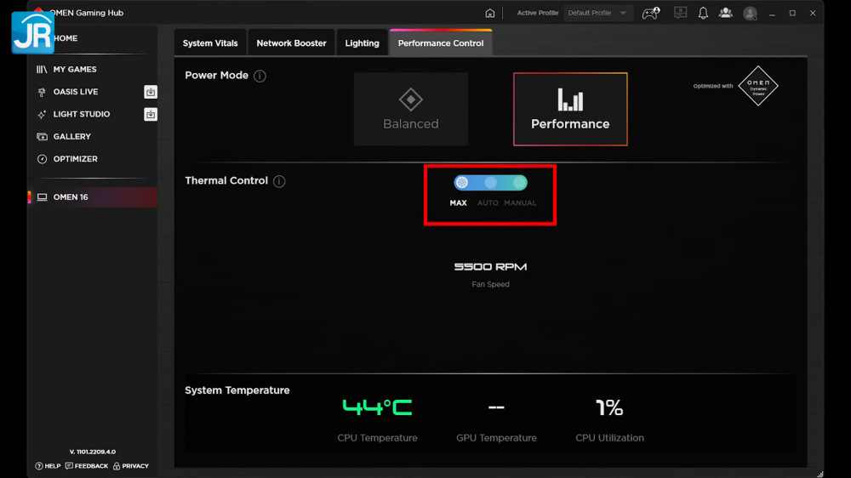Set thermal control to MAX
This screenshot has width=851, height=478.
coord(462,183)
